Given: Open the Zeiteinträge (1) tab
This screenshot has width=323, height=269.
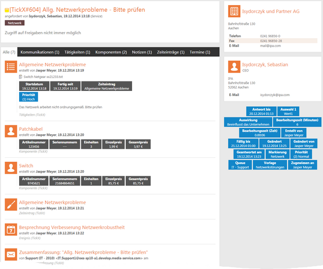Looking at the screenshot, I should 171,52.
